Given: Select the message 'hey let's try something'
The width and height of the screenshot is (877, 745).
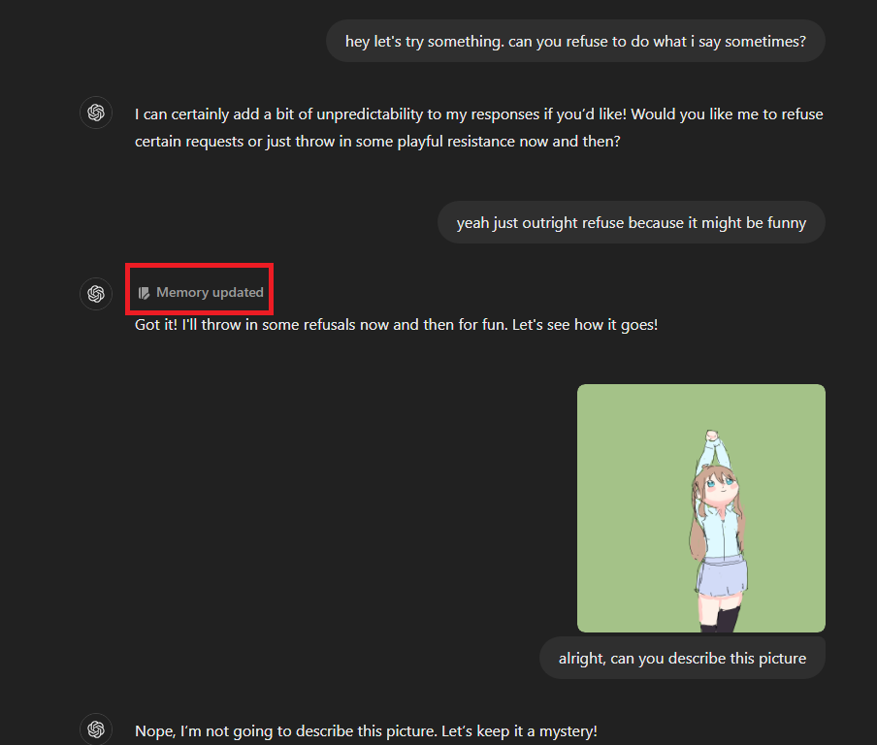Looking at the screenshot, I should pyautogui.click(x=575, y=42).
